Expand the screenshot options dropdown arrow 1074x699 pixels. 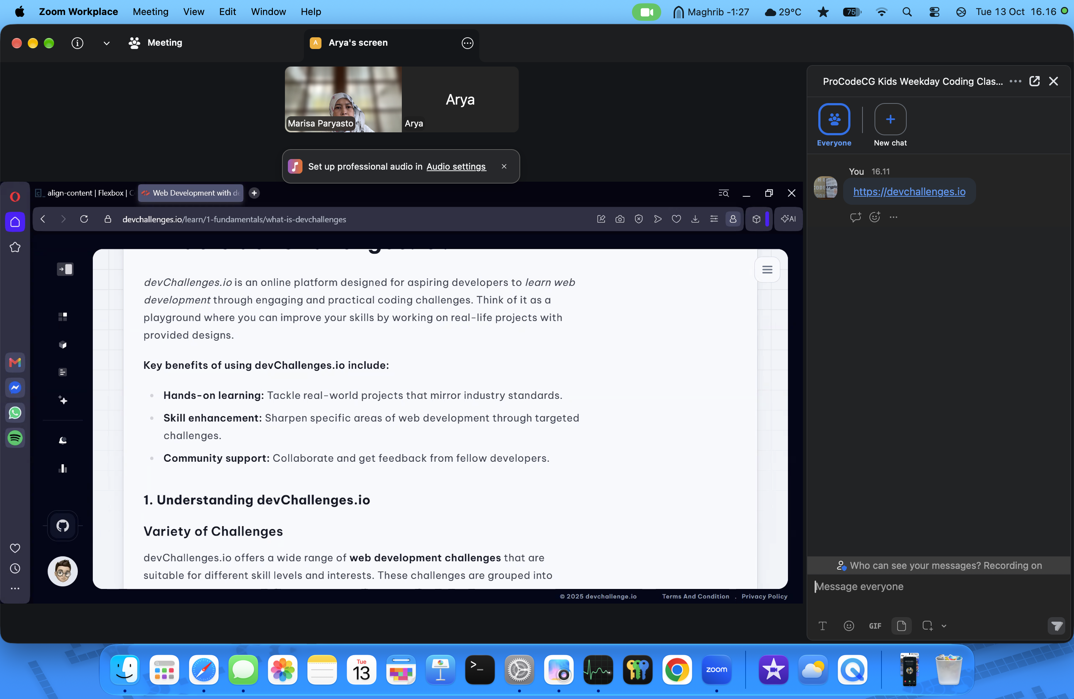[944, 626]
